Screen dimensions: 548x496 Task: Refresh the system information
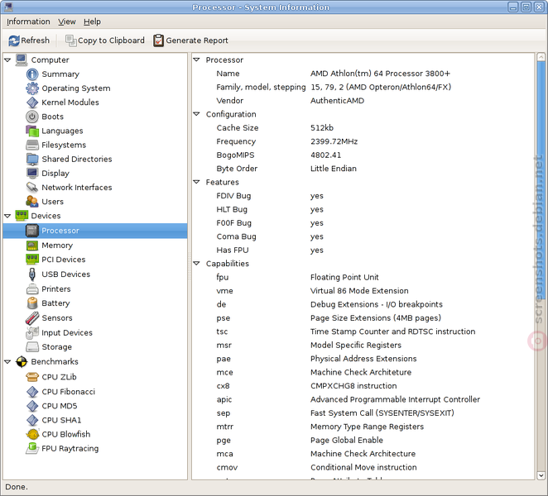[x=29, y=41]
